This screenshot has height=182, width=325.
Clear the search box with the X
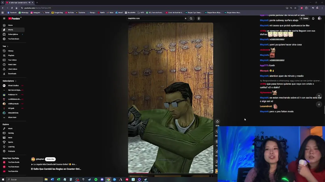(x=185, y=18)
